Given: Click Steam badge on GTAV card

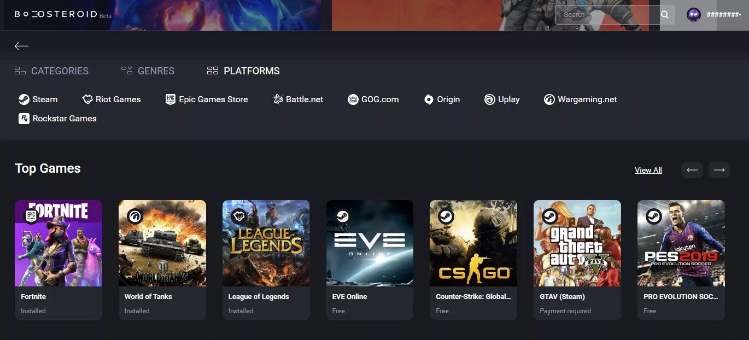Looking at the screenshot, I should coord(550,216).
